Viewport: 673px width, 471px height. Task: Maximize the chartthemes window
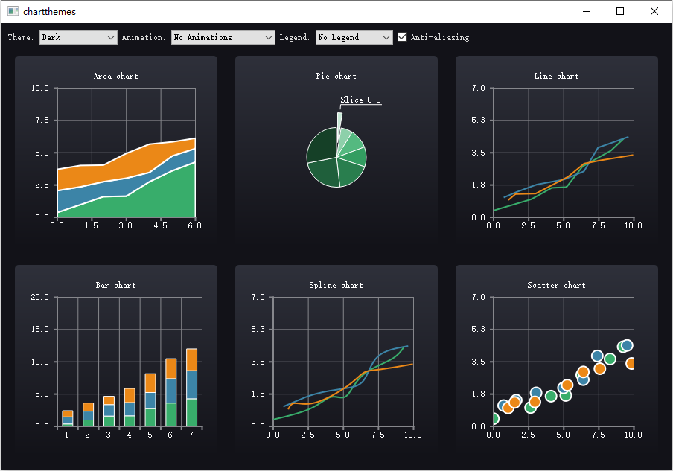tap(620, 11)
